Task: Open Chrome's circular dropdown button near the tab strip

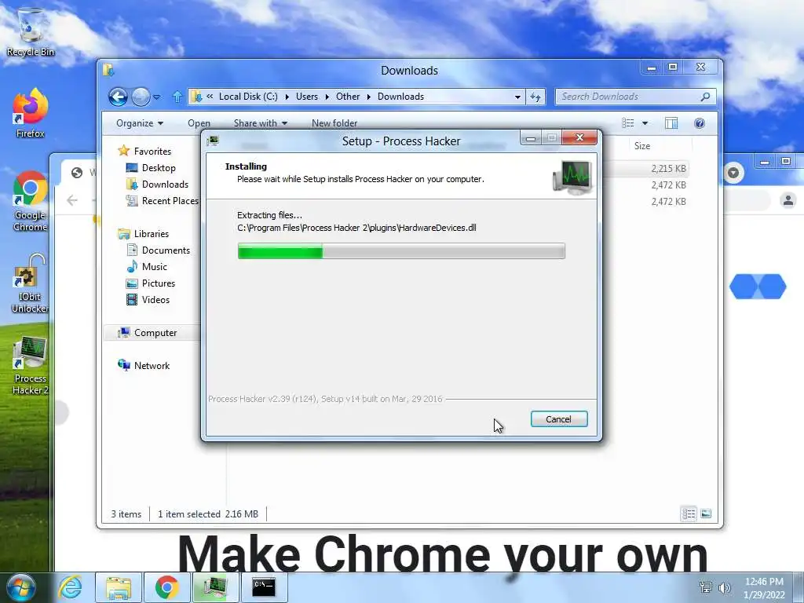Action: [733, 173]
